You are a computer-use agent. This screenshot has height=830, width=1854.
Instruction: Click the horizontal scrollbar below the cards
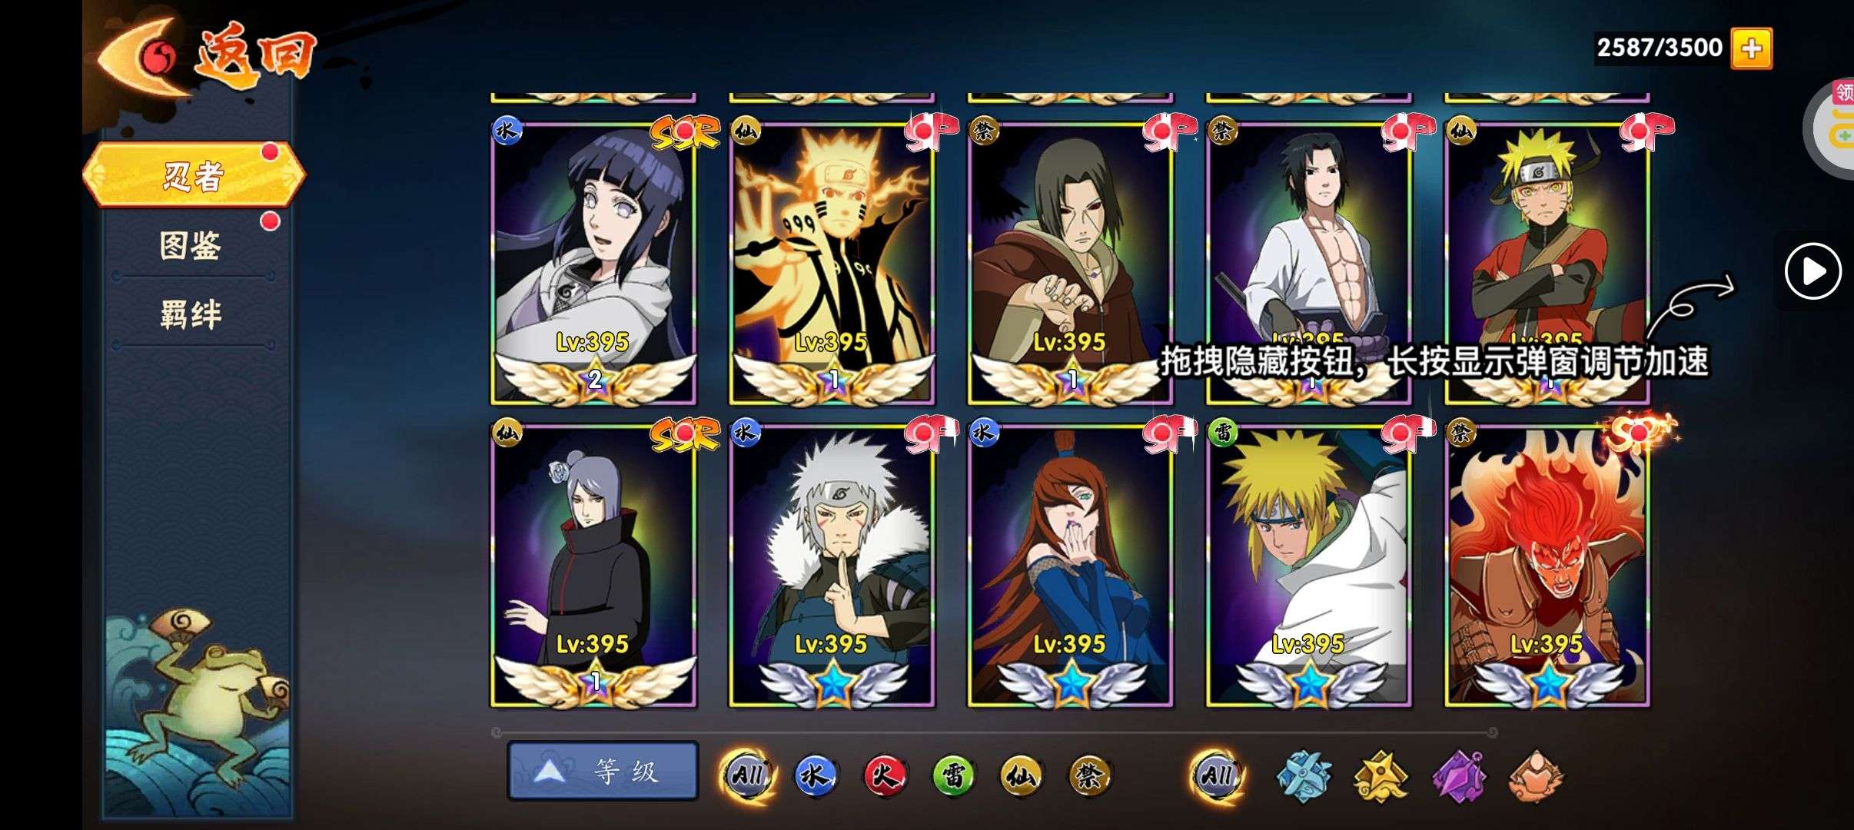995,732
